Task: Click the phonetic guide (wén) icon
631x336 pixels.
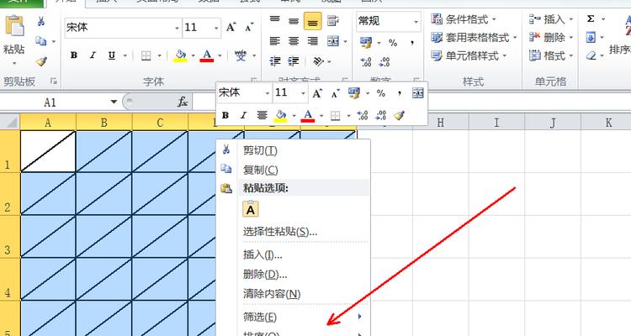Action: (241, 55)
